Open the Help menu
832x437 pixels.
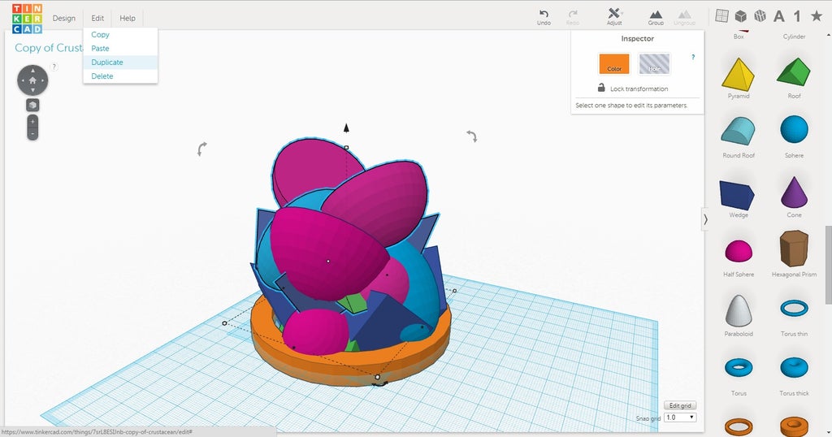[x=128, y=18]
